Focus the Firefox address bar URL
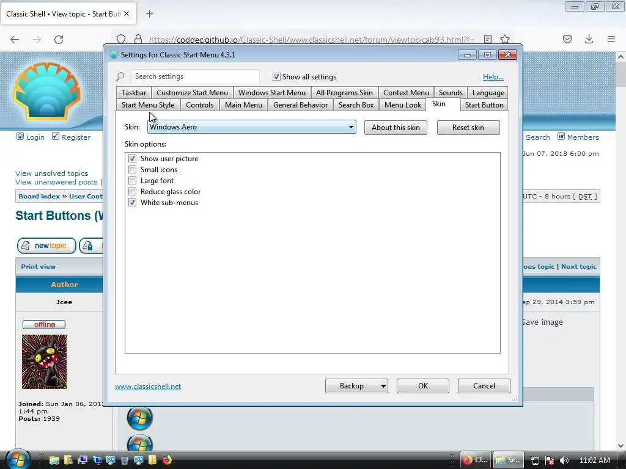The width and height of the screenshot is (626, 469). click(311, 40)
